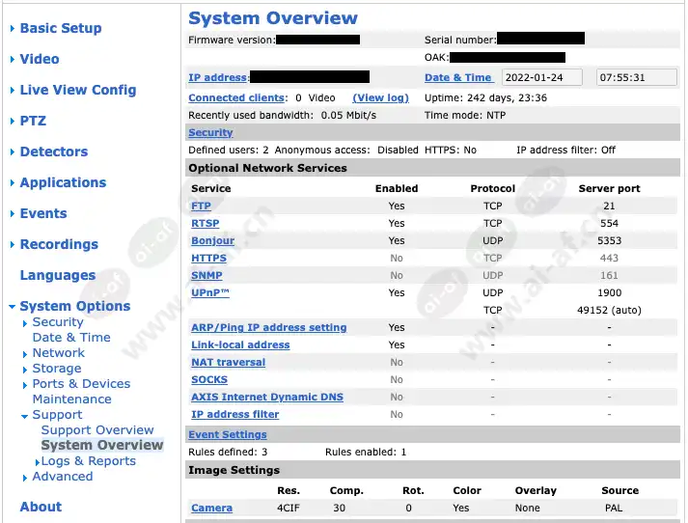Click the PAL source value
688x523 pixels.
pos(614,509)
